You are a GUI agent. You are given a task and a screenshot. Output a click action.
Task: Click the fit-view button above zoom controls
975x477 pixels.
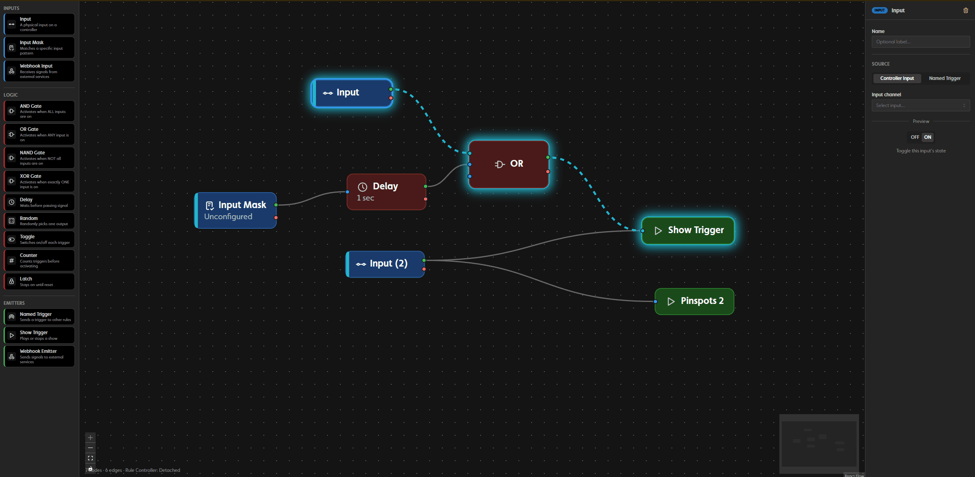(x=90, y=458)
